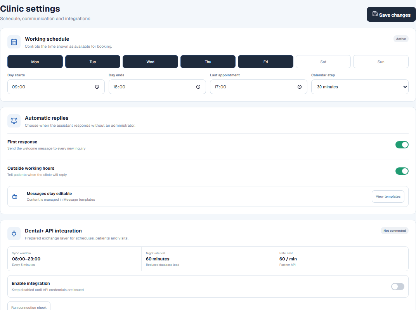Open the clock picker in Day starts field
This screenshot has width=416, height=310.
tap(97, 87)
